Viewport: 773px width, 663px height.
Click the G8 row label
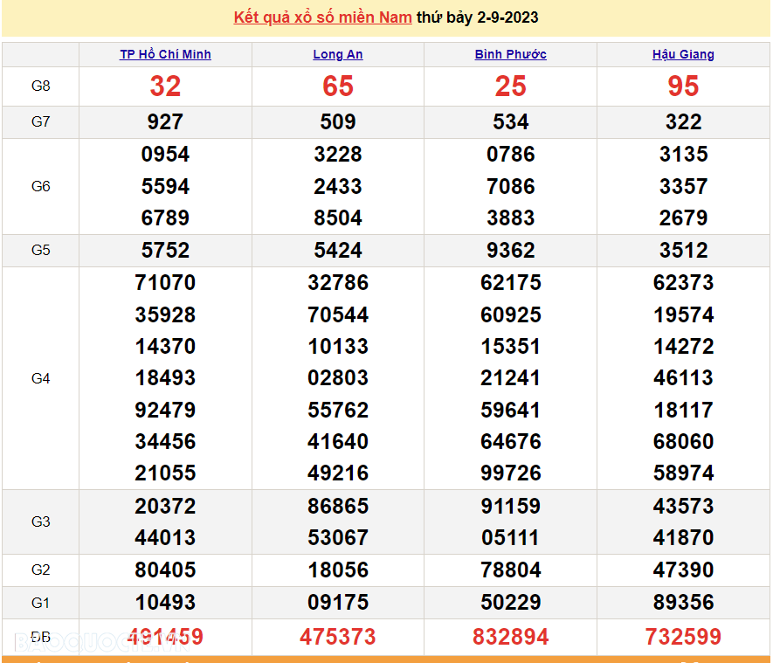[41, 86]
